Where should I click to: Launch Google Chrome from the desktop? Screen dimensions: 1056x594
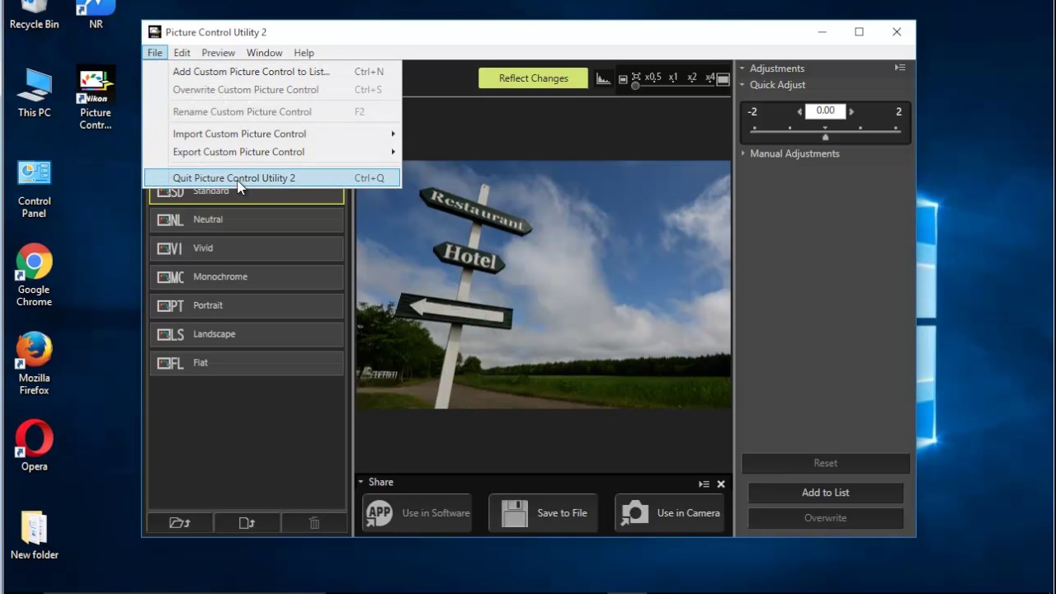(34, 276)
